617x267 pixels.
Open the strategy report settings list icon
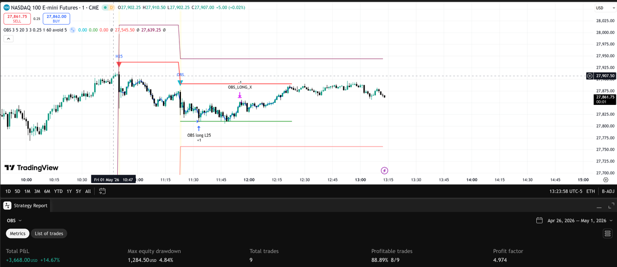tap(607, 234)
